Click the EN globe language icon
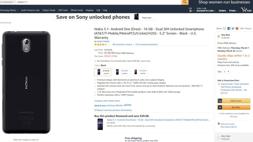Viewport: 253px width, 142px height. click(191, 10)
